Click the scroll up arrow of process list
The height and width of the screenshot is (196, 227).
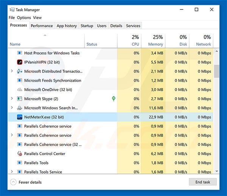pos(216,51)
